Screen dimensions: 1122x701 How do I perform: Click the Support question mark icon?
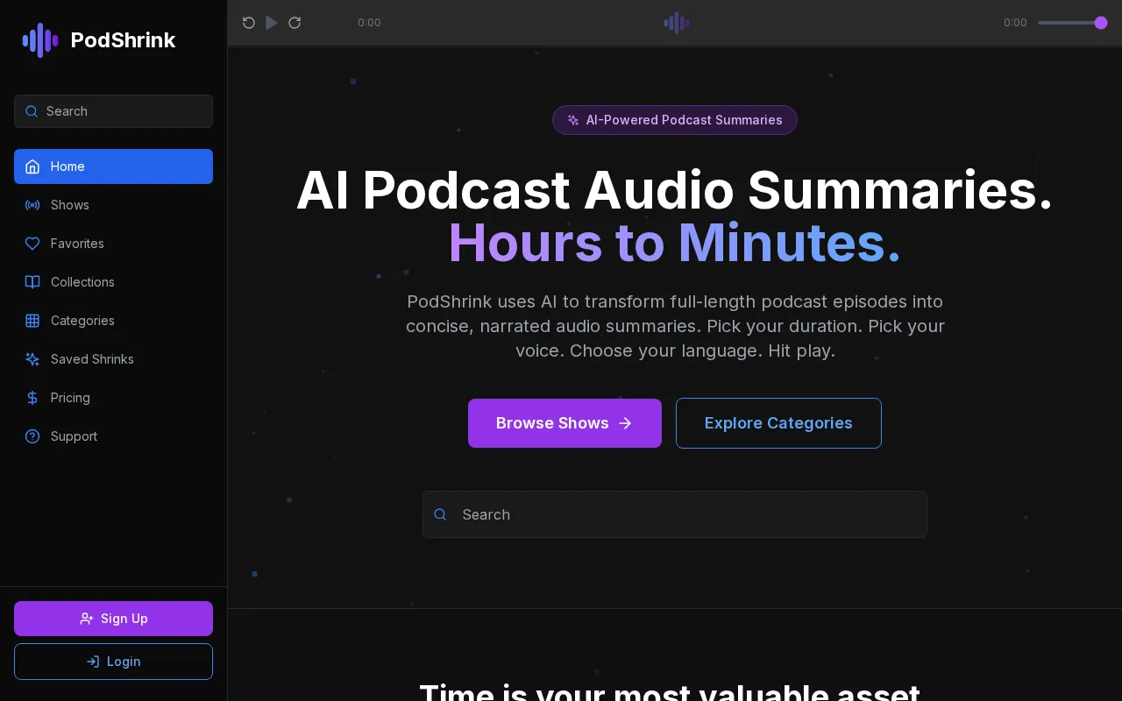point(32,436)
